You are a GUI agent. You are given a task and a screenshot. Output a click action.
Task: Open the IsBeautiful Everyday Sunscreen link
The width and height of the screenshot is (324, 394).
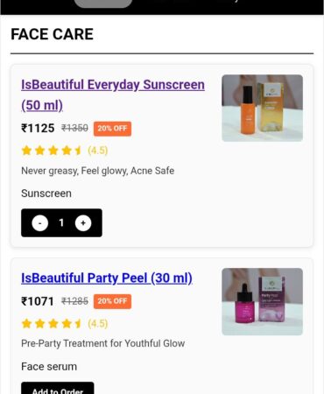[x=113, y=95]
